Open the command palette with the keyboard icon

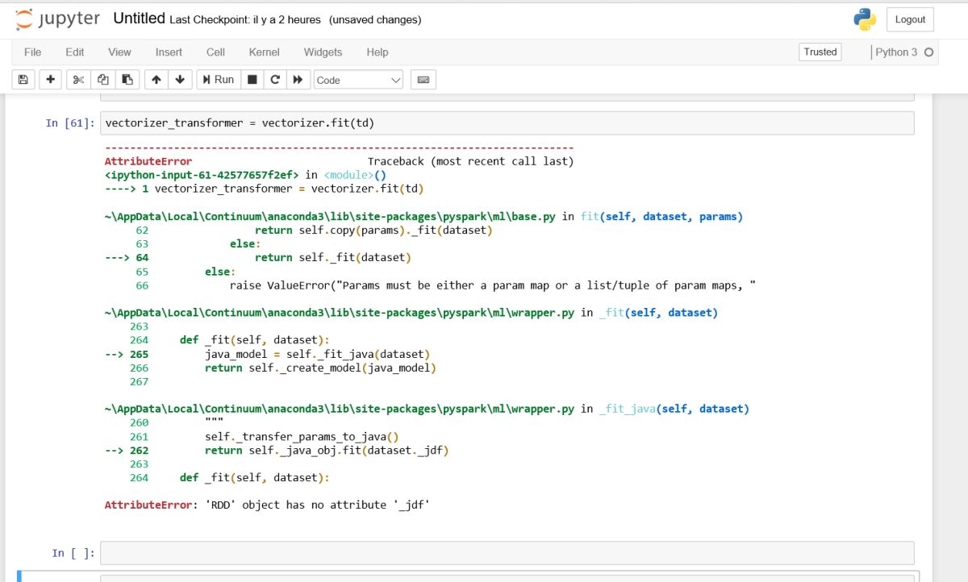423,80
